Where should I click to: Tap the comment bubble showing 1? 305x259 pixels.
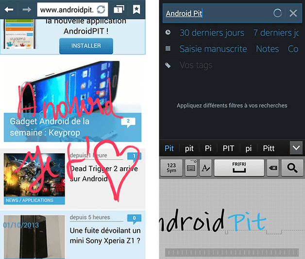[x=134, y=156]
